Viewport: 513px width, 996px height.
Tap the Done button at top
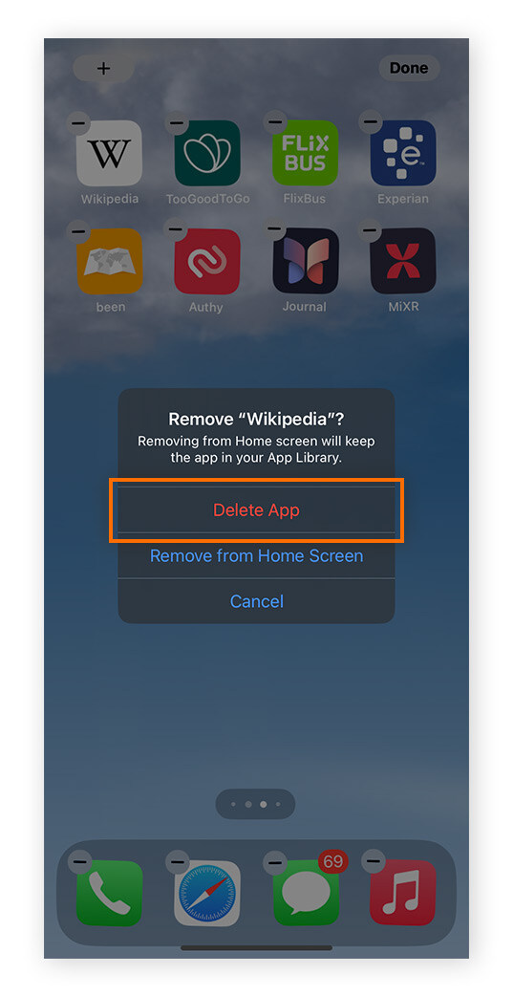[409, 68]
